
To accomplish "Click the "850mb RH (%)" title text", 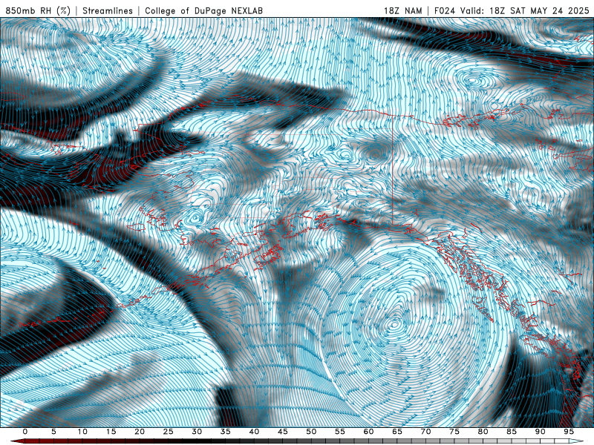I will pos(38,10).
